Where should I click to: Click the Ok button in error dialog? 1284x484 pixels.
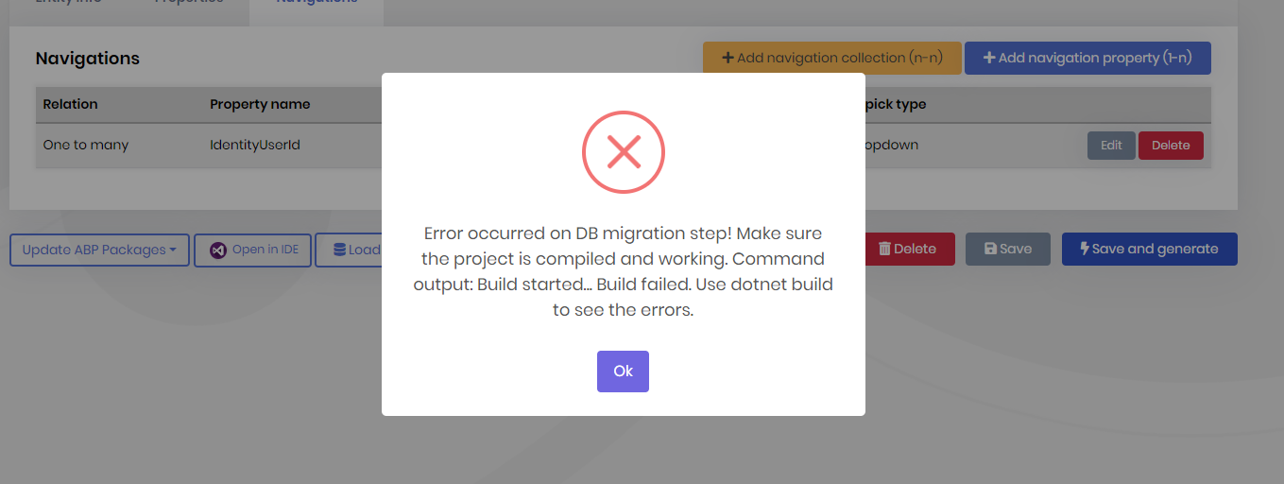[x=623, y=372]
